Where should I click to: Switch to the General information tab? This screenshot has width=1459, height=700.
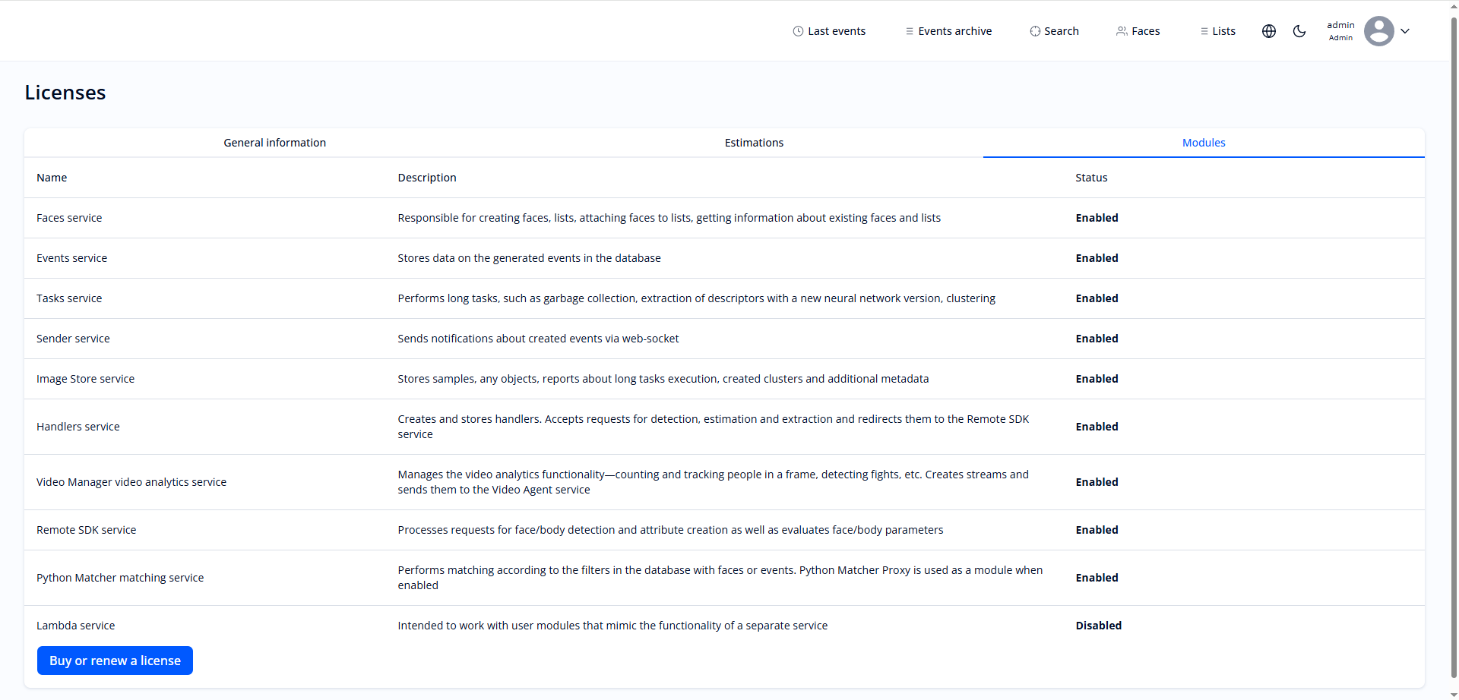(x=274, y=143)
